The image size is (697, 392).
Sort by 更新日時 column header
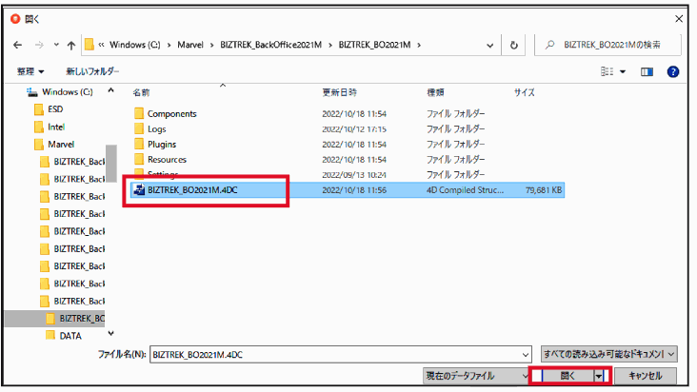pyautogui.click(x=340, y=92)
